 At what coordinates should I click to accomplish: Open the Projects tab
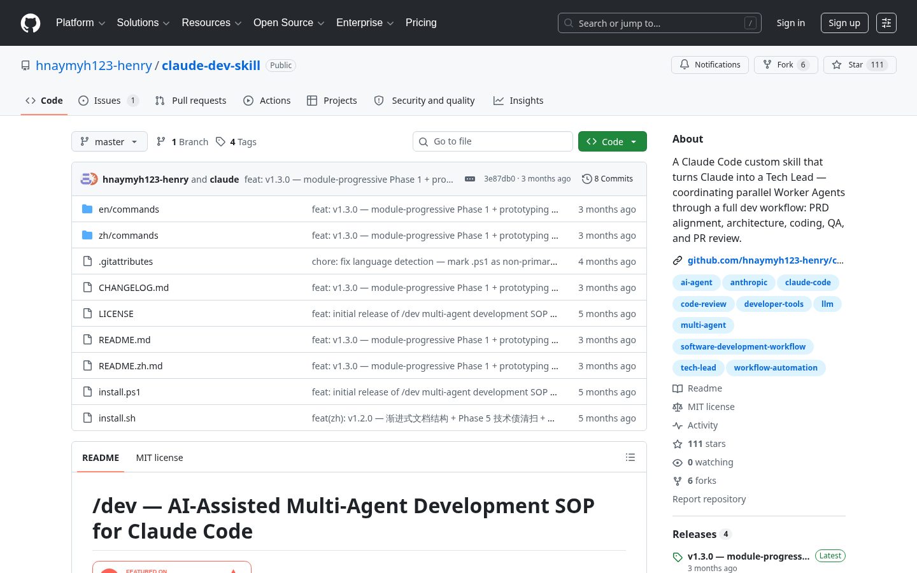332,101
